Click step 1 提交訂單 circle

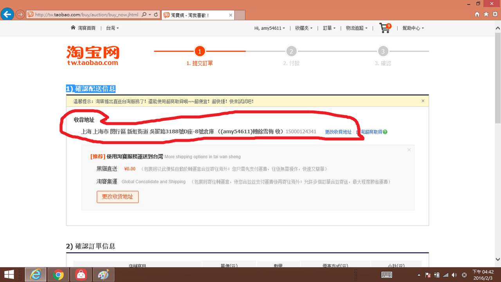(200, 51)
